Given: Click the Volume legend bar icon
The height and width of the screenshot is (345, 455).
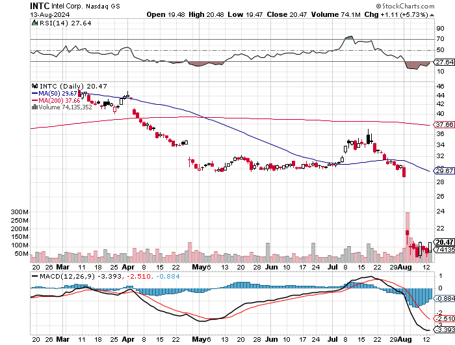Looking at the screenshot, I should pyautogui.click(x=34, y=107).
